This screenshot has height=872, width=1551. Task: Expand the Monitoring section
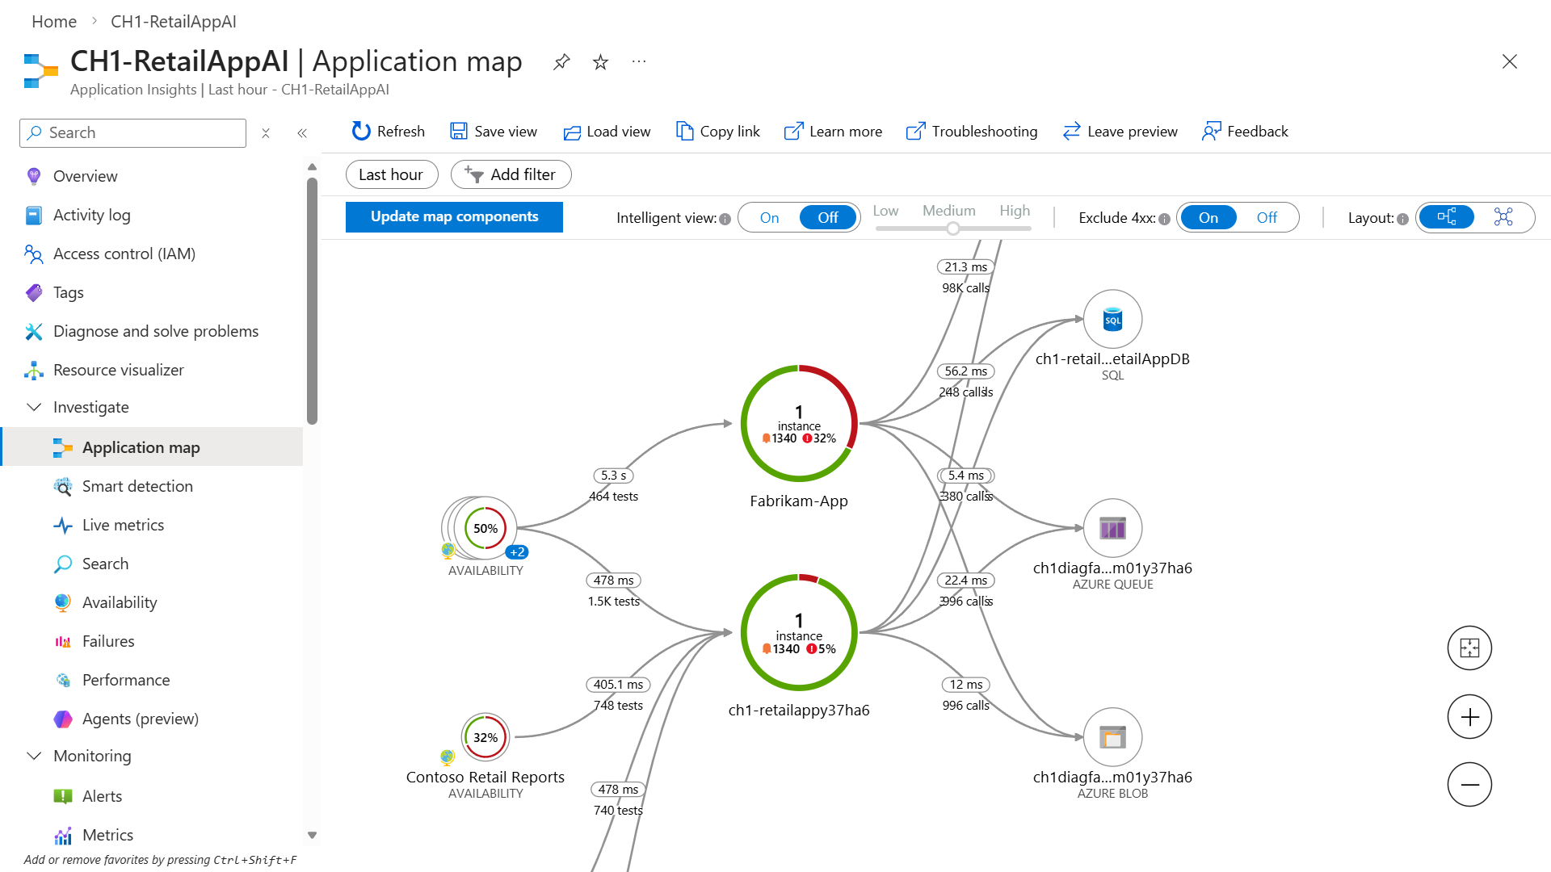coord(35,756)
